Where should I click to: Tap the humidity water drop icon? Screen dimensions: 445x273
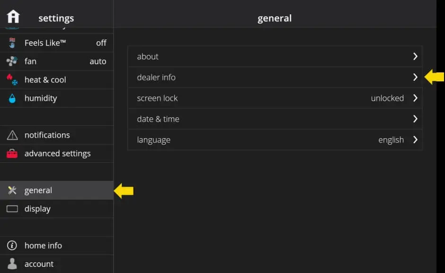click(x=12, y=98)
